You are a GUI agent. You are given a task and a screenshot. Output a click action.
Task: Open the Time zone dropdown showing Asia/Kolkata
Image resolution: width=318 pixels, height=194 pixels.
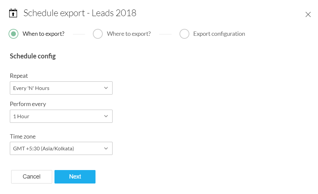click(61, 148)
